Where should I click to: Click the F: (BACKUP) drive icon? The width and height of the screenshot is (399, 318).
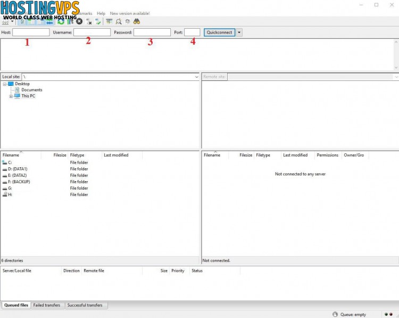(x=5, y=182)
